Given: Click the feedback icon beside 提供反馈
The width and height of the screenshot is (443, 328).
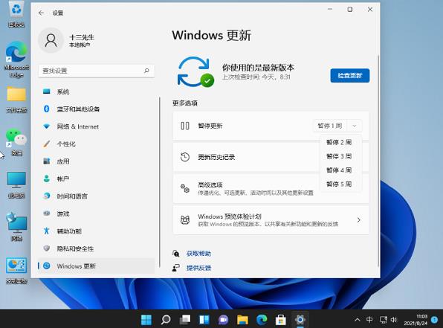Looking at the screenshot, I should [x=176, y=268].
